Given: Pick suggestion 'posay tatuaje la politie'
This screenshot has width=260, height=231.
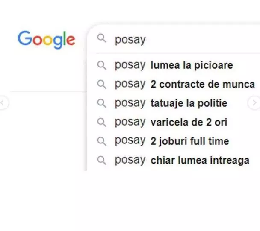Looking at the screenshot, I should point(171,103).
